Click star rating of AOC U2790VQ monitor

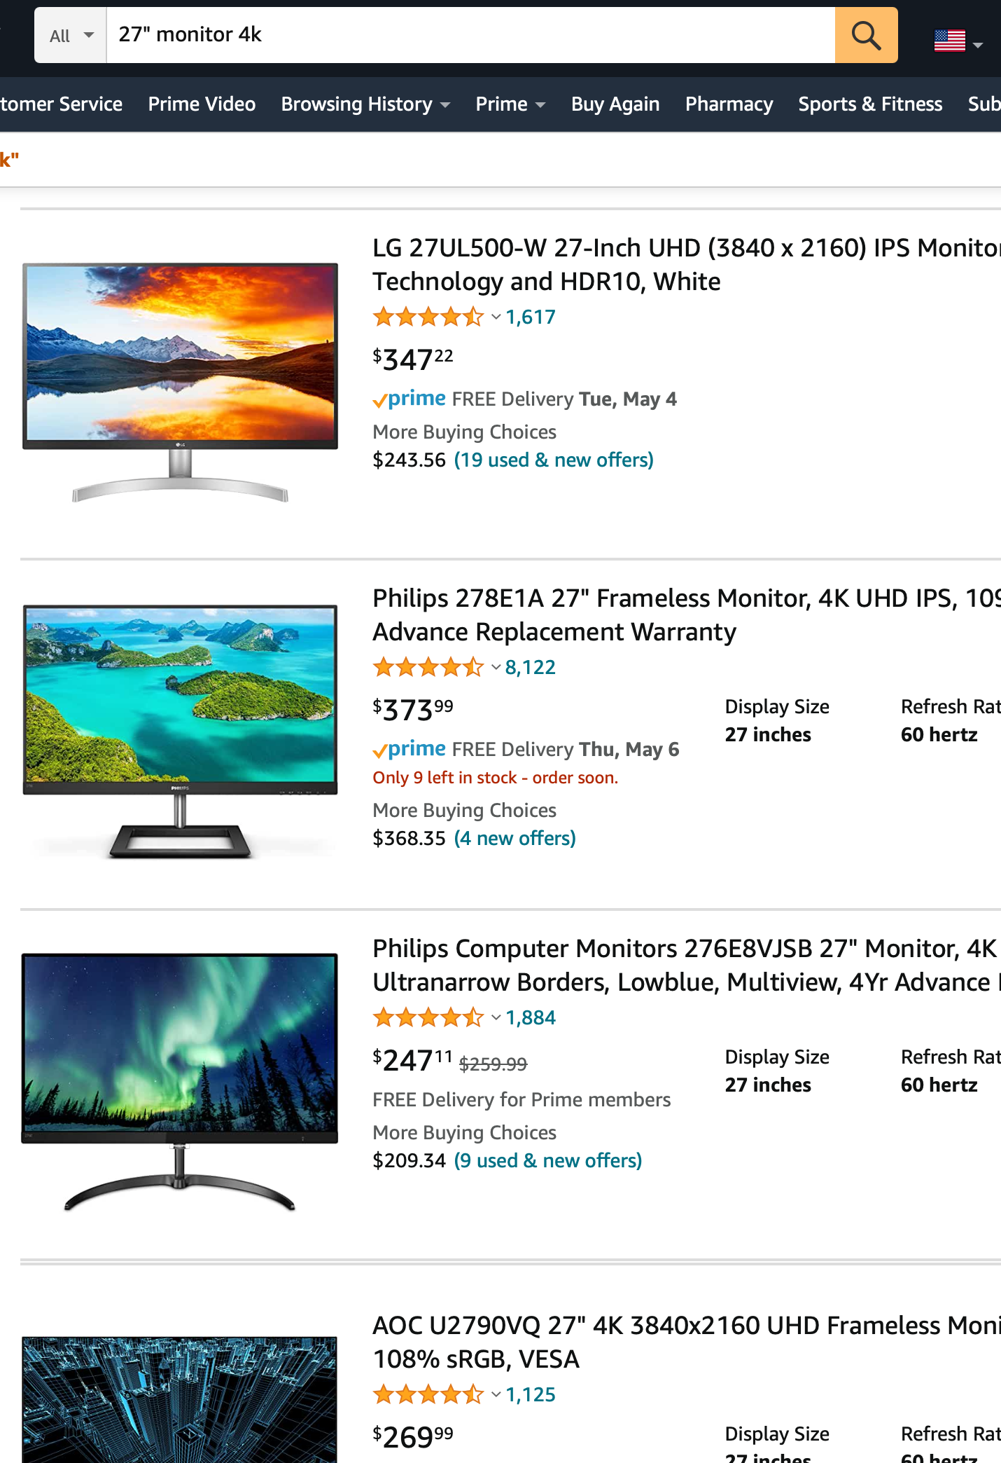[428, 1395]
